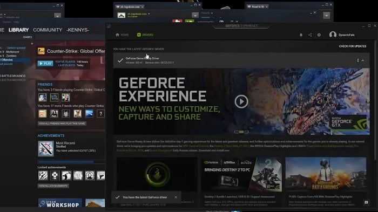This screenshot has height=212, width=378.
Task: Open the fourth locked achievement icon
Action: point(78,175)
